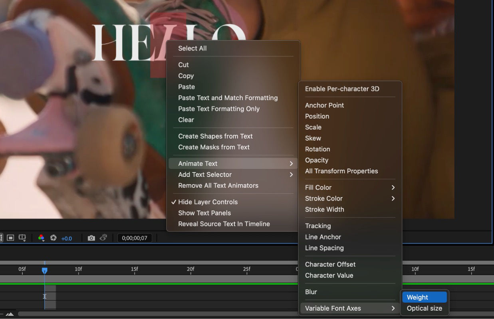Take a snapshot with the camera icon

coord(91,238)
